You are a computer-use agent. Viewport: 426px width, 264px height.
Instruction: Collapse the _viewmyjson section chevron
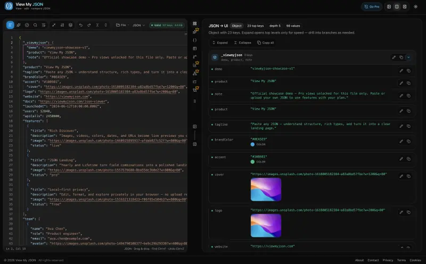pos(408,57)
